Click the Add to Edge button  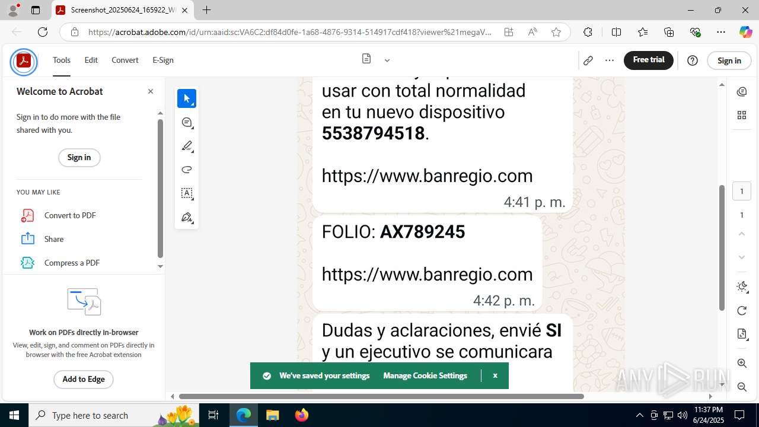pos(84,379)
